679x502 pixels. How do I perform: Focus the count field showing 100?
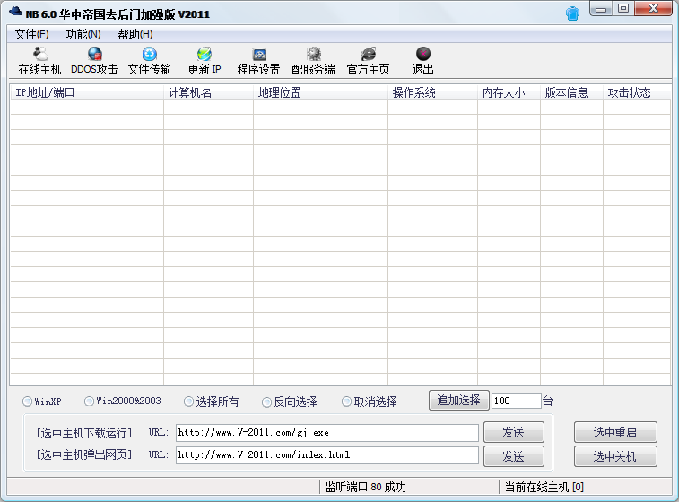click(x=515, y=401)
